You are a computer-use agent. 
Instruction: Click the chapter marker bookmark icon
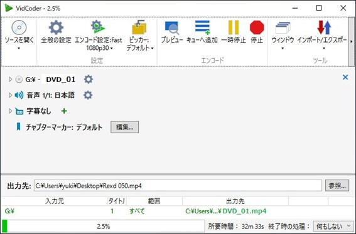pyautogui.click(x=19, y=127)
